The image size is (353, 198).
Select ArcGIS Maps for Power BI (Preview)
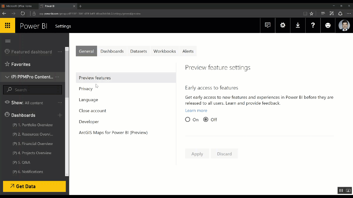(x=113, y=133)
